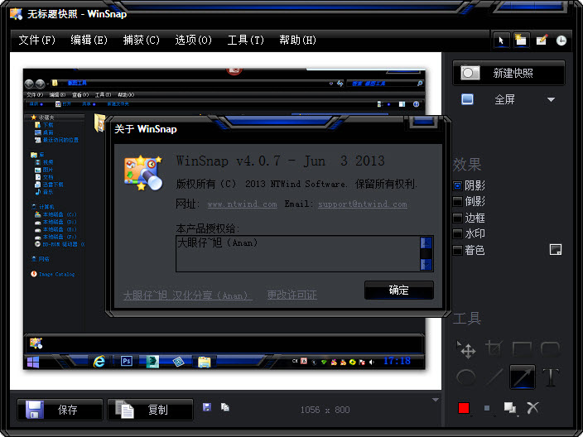Select the Text tool
Image resolution: width=583 pixels, height=437 pixels.
[550, 377]
